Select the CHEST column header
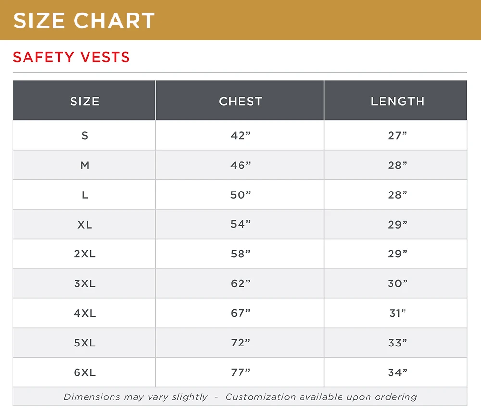Image resolution: width=481 pixels, height=410 pixels. (240, 101)
